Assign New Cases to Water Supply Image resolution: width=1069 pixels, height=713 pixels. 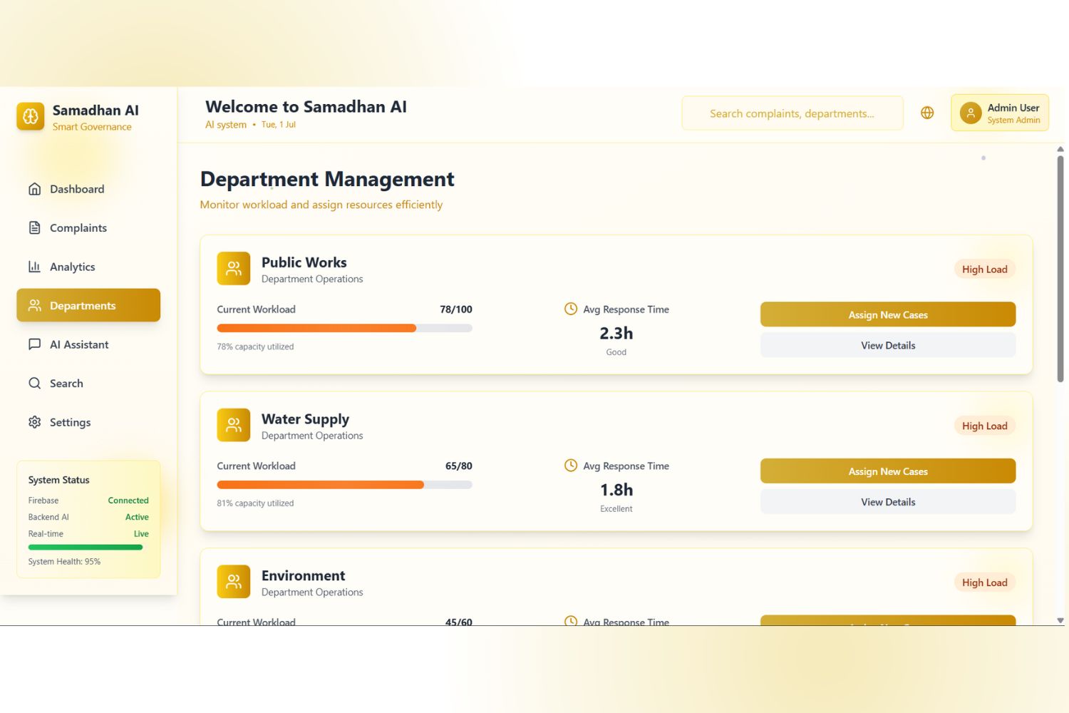[888, 471]
